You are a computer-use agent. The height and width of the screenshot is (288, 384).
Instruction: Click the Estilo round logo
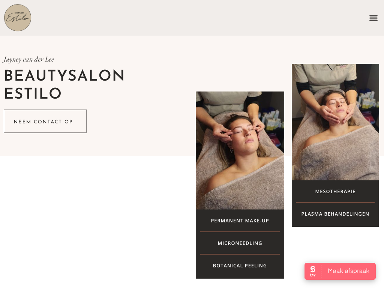pyautogui.click(x=18, y=18)
